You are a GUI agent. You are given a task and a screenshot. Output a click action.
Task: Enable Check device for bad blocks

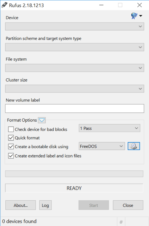tap(11, 129)
